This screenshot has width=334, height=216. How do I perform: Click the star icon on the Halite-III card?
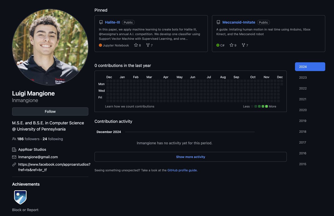(136, 45)
